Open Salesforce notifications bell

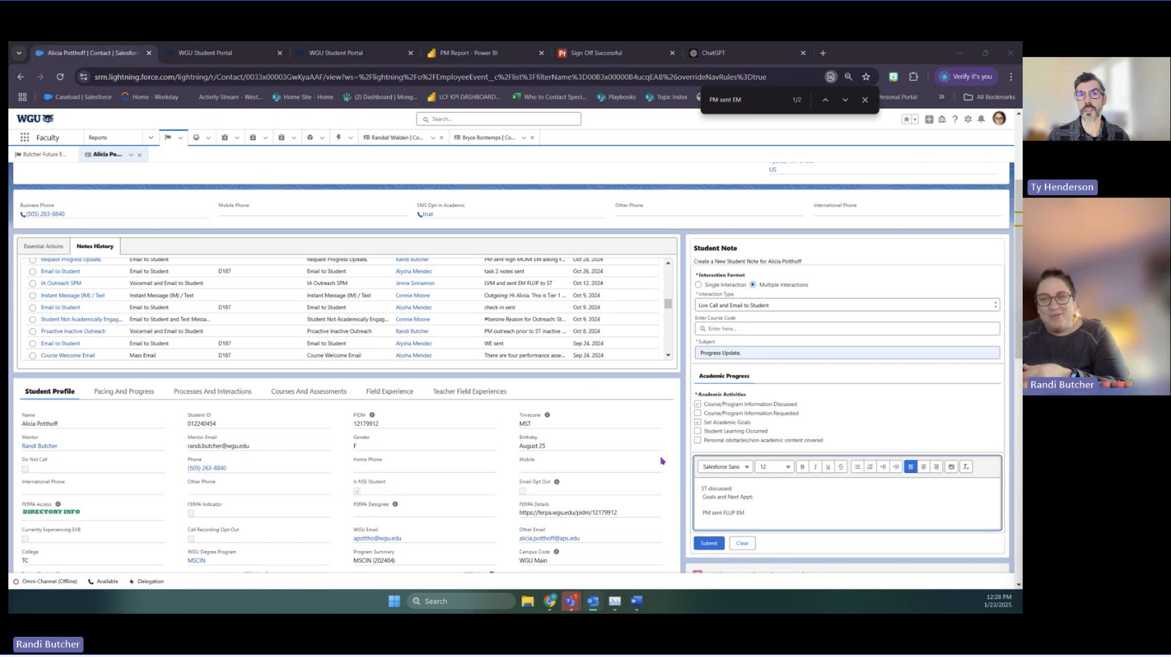pos(981,119)
